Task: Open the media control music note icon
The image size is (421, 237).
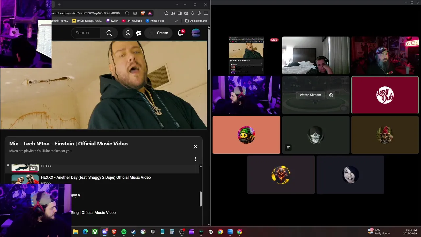Action: [173, 13]
